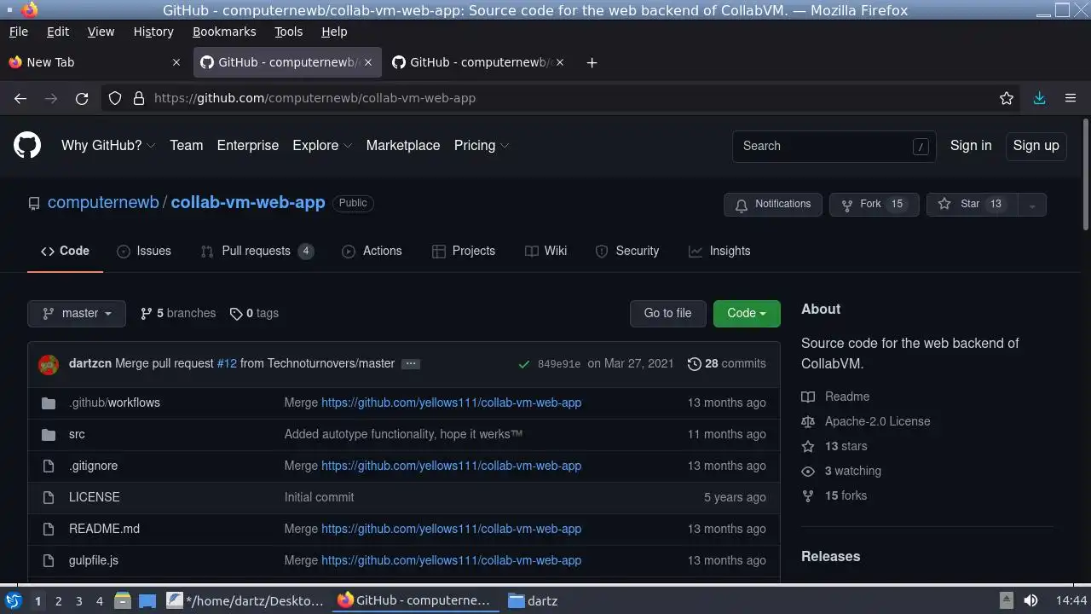Open the GitHub Octocat logo home link
The height and width of the screenshot is (614, 1091).
(27, 146)
